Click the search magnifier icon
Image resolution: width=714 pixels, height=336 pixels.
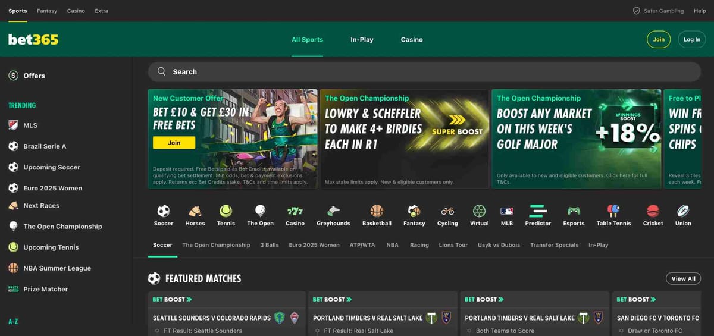pyautogui.click(x=161, y=71)
